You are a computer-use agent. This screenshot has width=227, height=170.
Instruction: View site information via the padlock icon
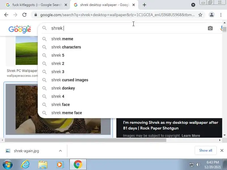pos(36,15)
